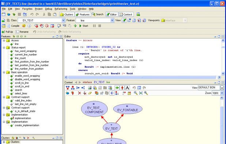The width and height of the screenshot is (226, 144).
Task: Toggle the Features tool button
Action: coord(83,15)
